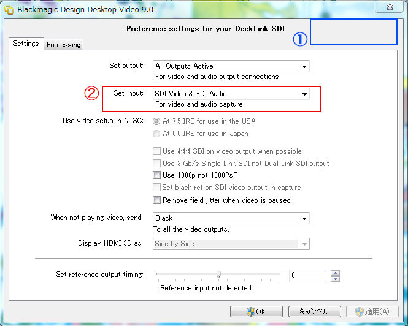Image resolution: width=408 pixels, height=326 pixels.
Task: Click the Preference settings for your DeckLink SDI heading
Action: click(206, 29)
